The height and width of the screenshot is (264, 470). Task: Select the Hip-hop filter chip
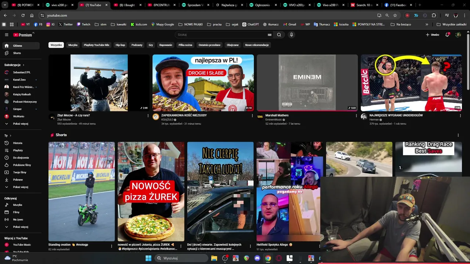pyautogui.click(x=120, y=45)
